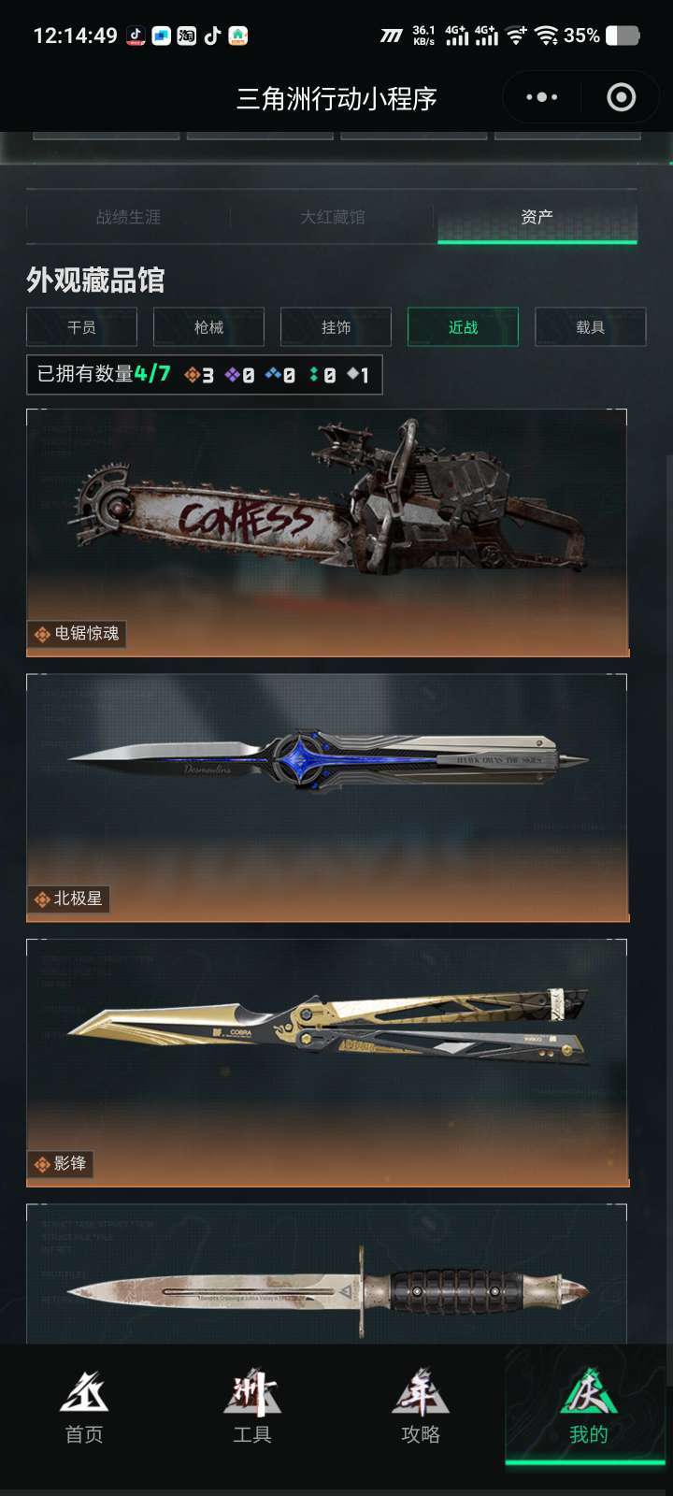Viewport: 673px width, 1496px height.
Task: Tap the mini program close circle icon
Action: (x=622, y=97)
